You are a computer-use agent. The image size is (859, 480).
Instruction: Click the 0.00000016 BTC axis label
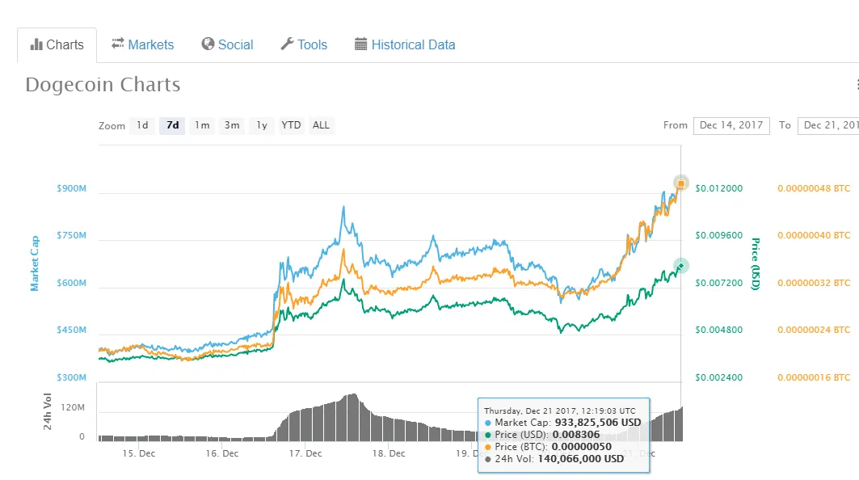click(814, 377)
